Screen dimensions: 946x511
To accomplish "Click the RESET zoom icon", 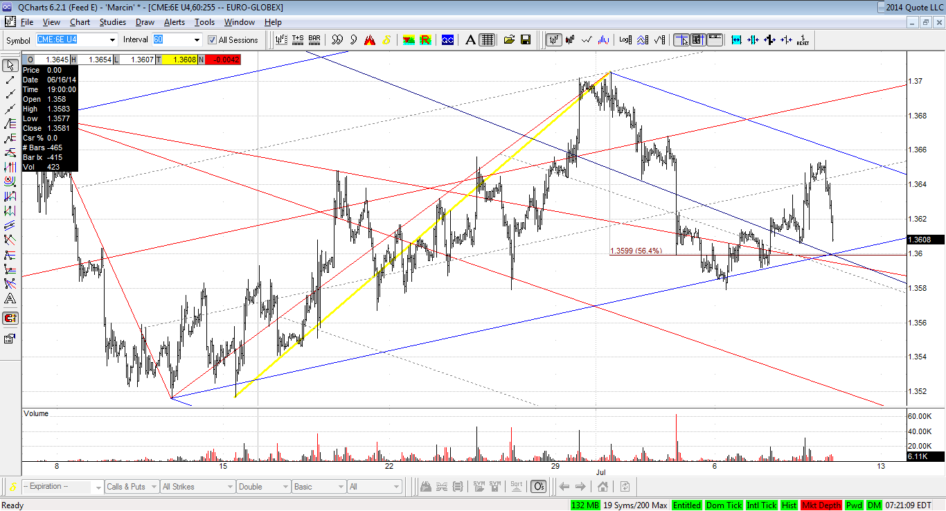I will [803, 39].
